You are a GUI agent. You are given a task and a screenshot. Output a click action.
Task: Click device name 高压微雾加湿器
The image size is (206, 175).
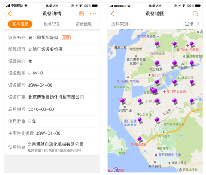coord(43,37)
